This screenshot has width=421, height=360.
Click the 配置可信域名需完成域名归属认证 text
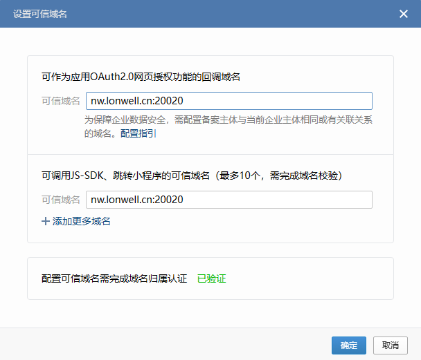click(x=114, y=278)
